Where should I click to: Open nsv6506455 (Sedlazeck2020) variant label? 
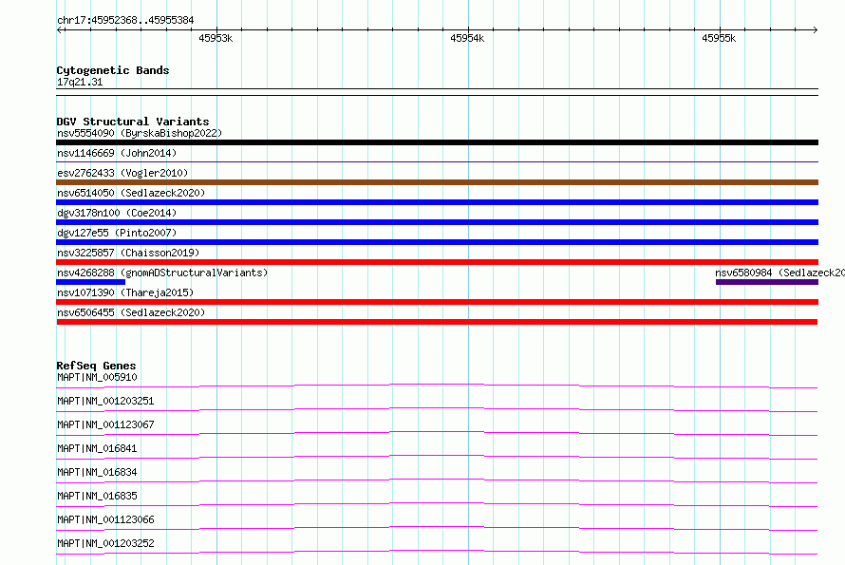click(131, 312)
